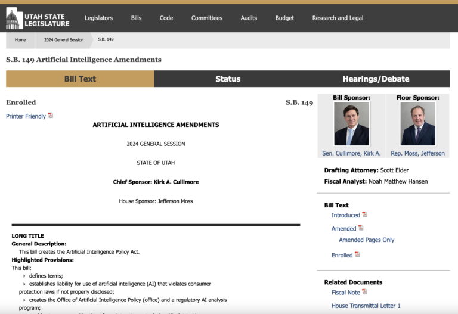The image size is (458, 314).
Task: Switch to the Hearings/Debate tab
Action: tap(376, 79)
